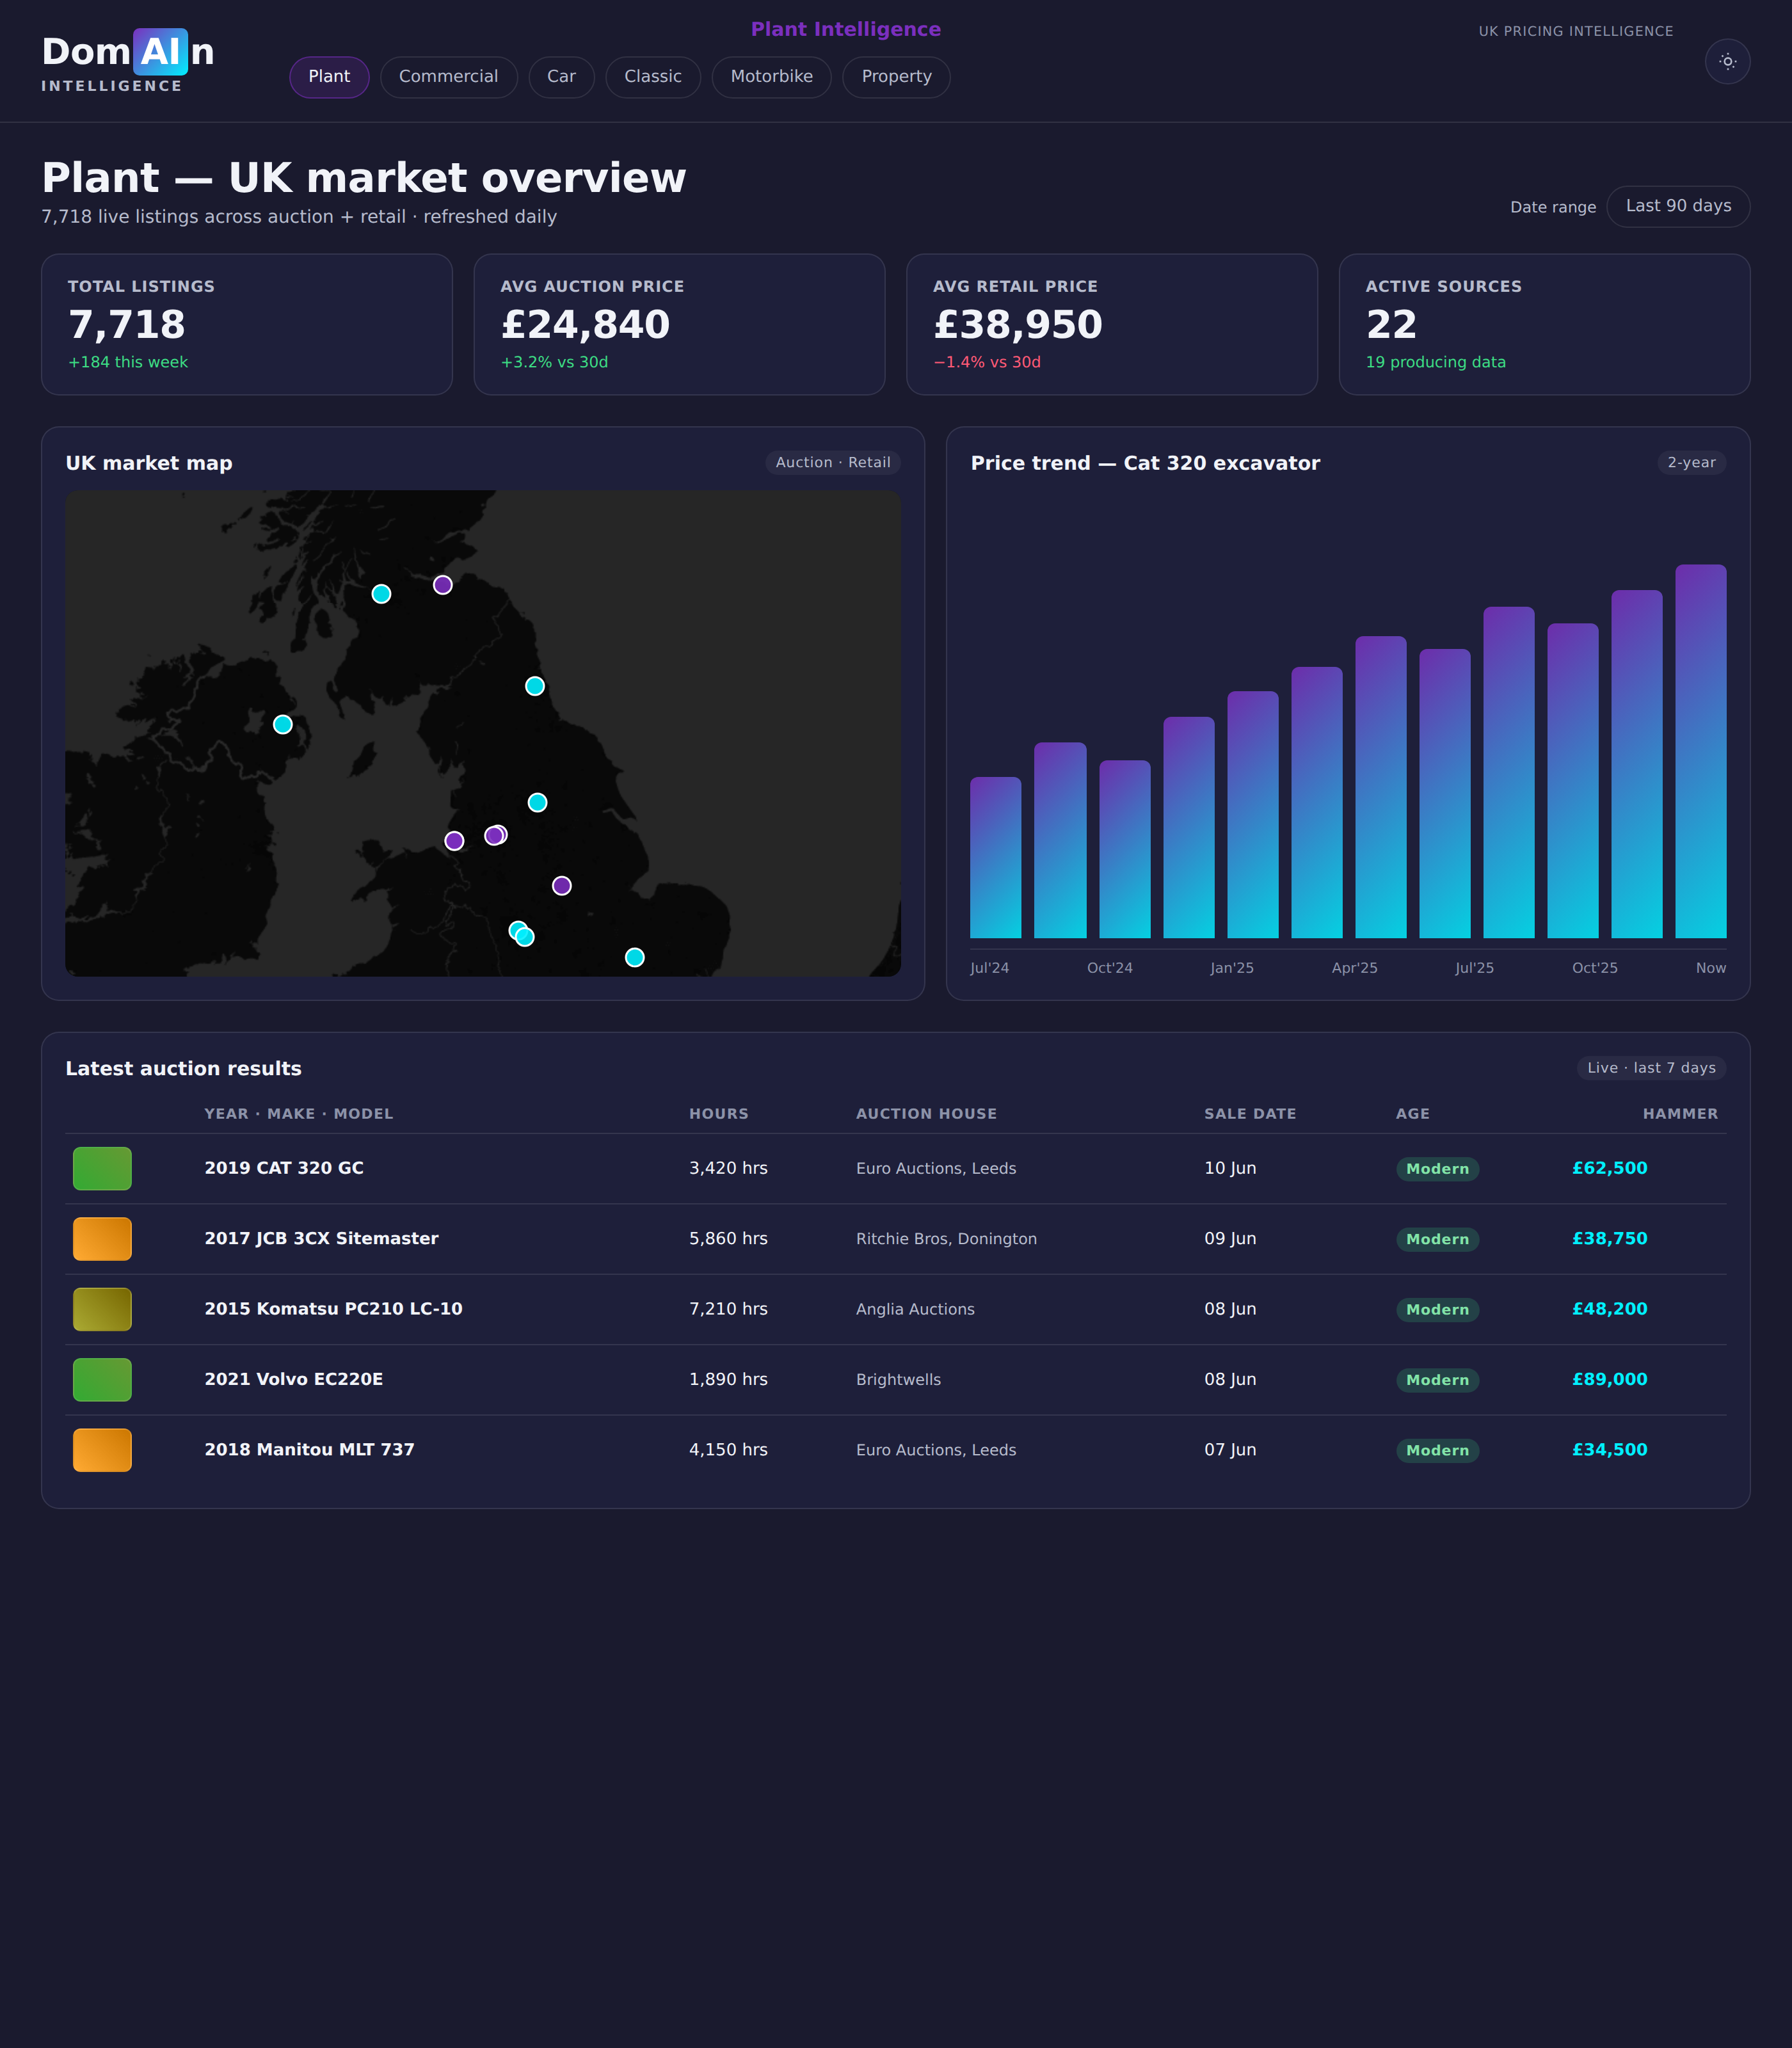Select the 2017 JCB 3CX Sitemaster title

pyautogui.click(x=321, y=1238)
